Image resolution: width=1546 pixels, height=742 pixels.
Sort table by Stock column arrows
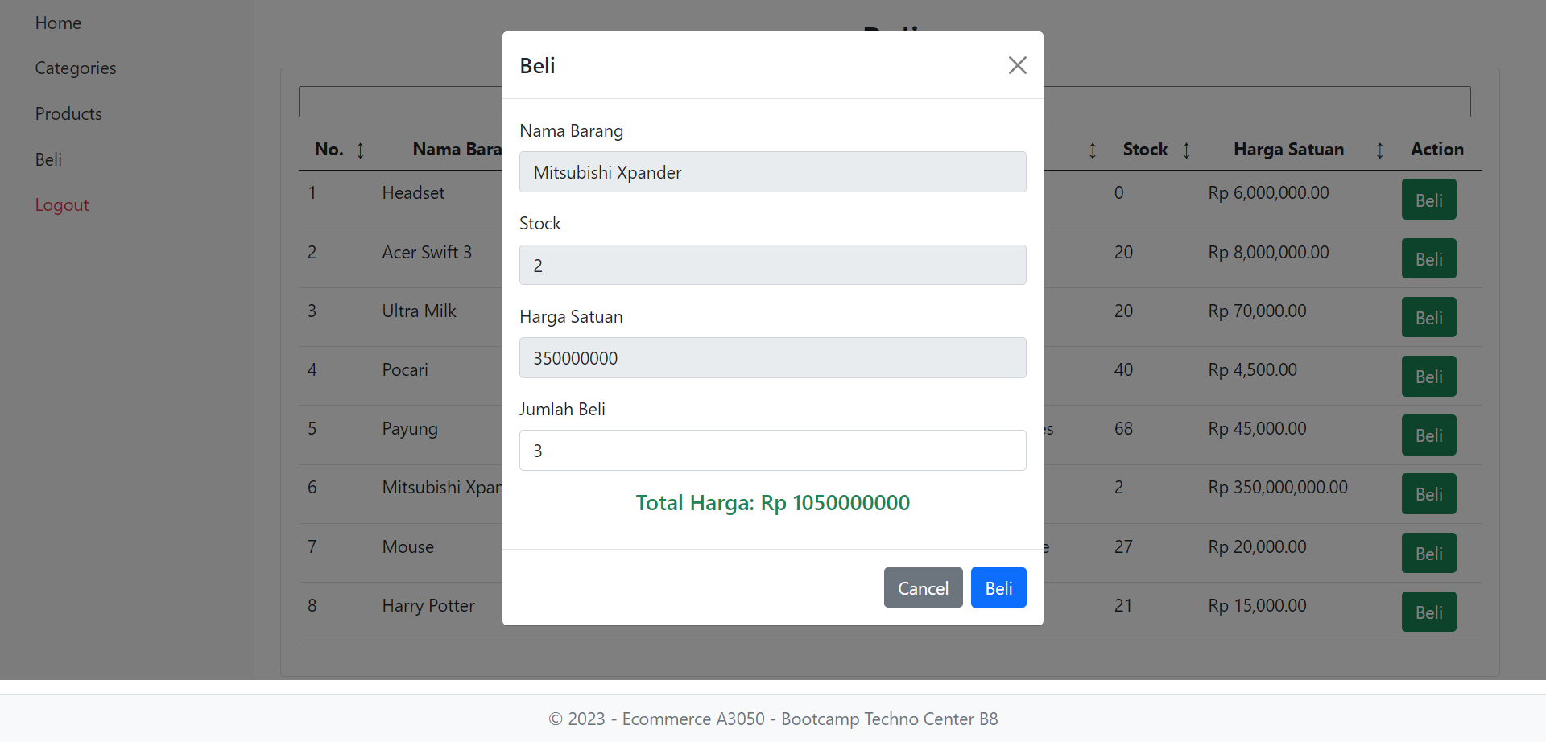tap(1186, 150)
